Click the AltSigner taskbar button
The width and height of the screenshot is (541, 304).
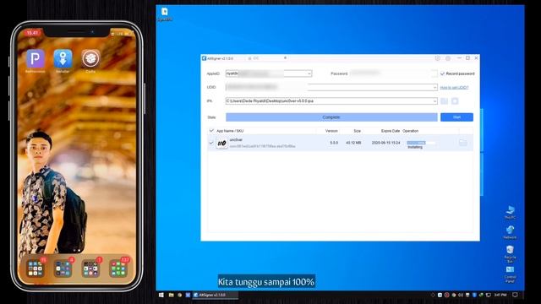[215, 295]
